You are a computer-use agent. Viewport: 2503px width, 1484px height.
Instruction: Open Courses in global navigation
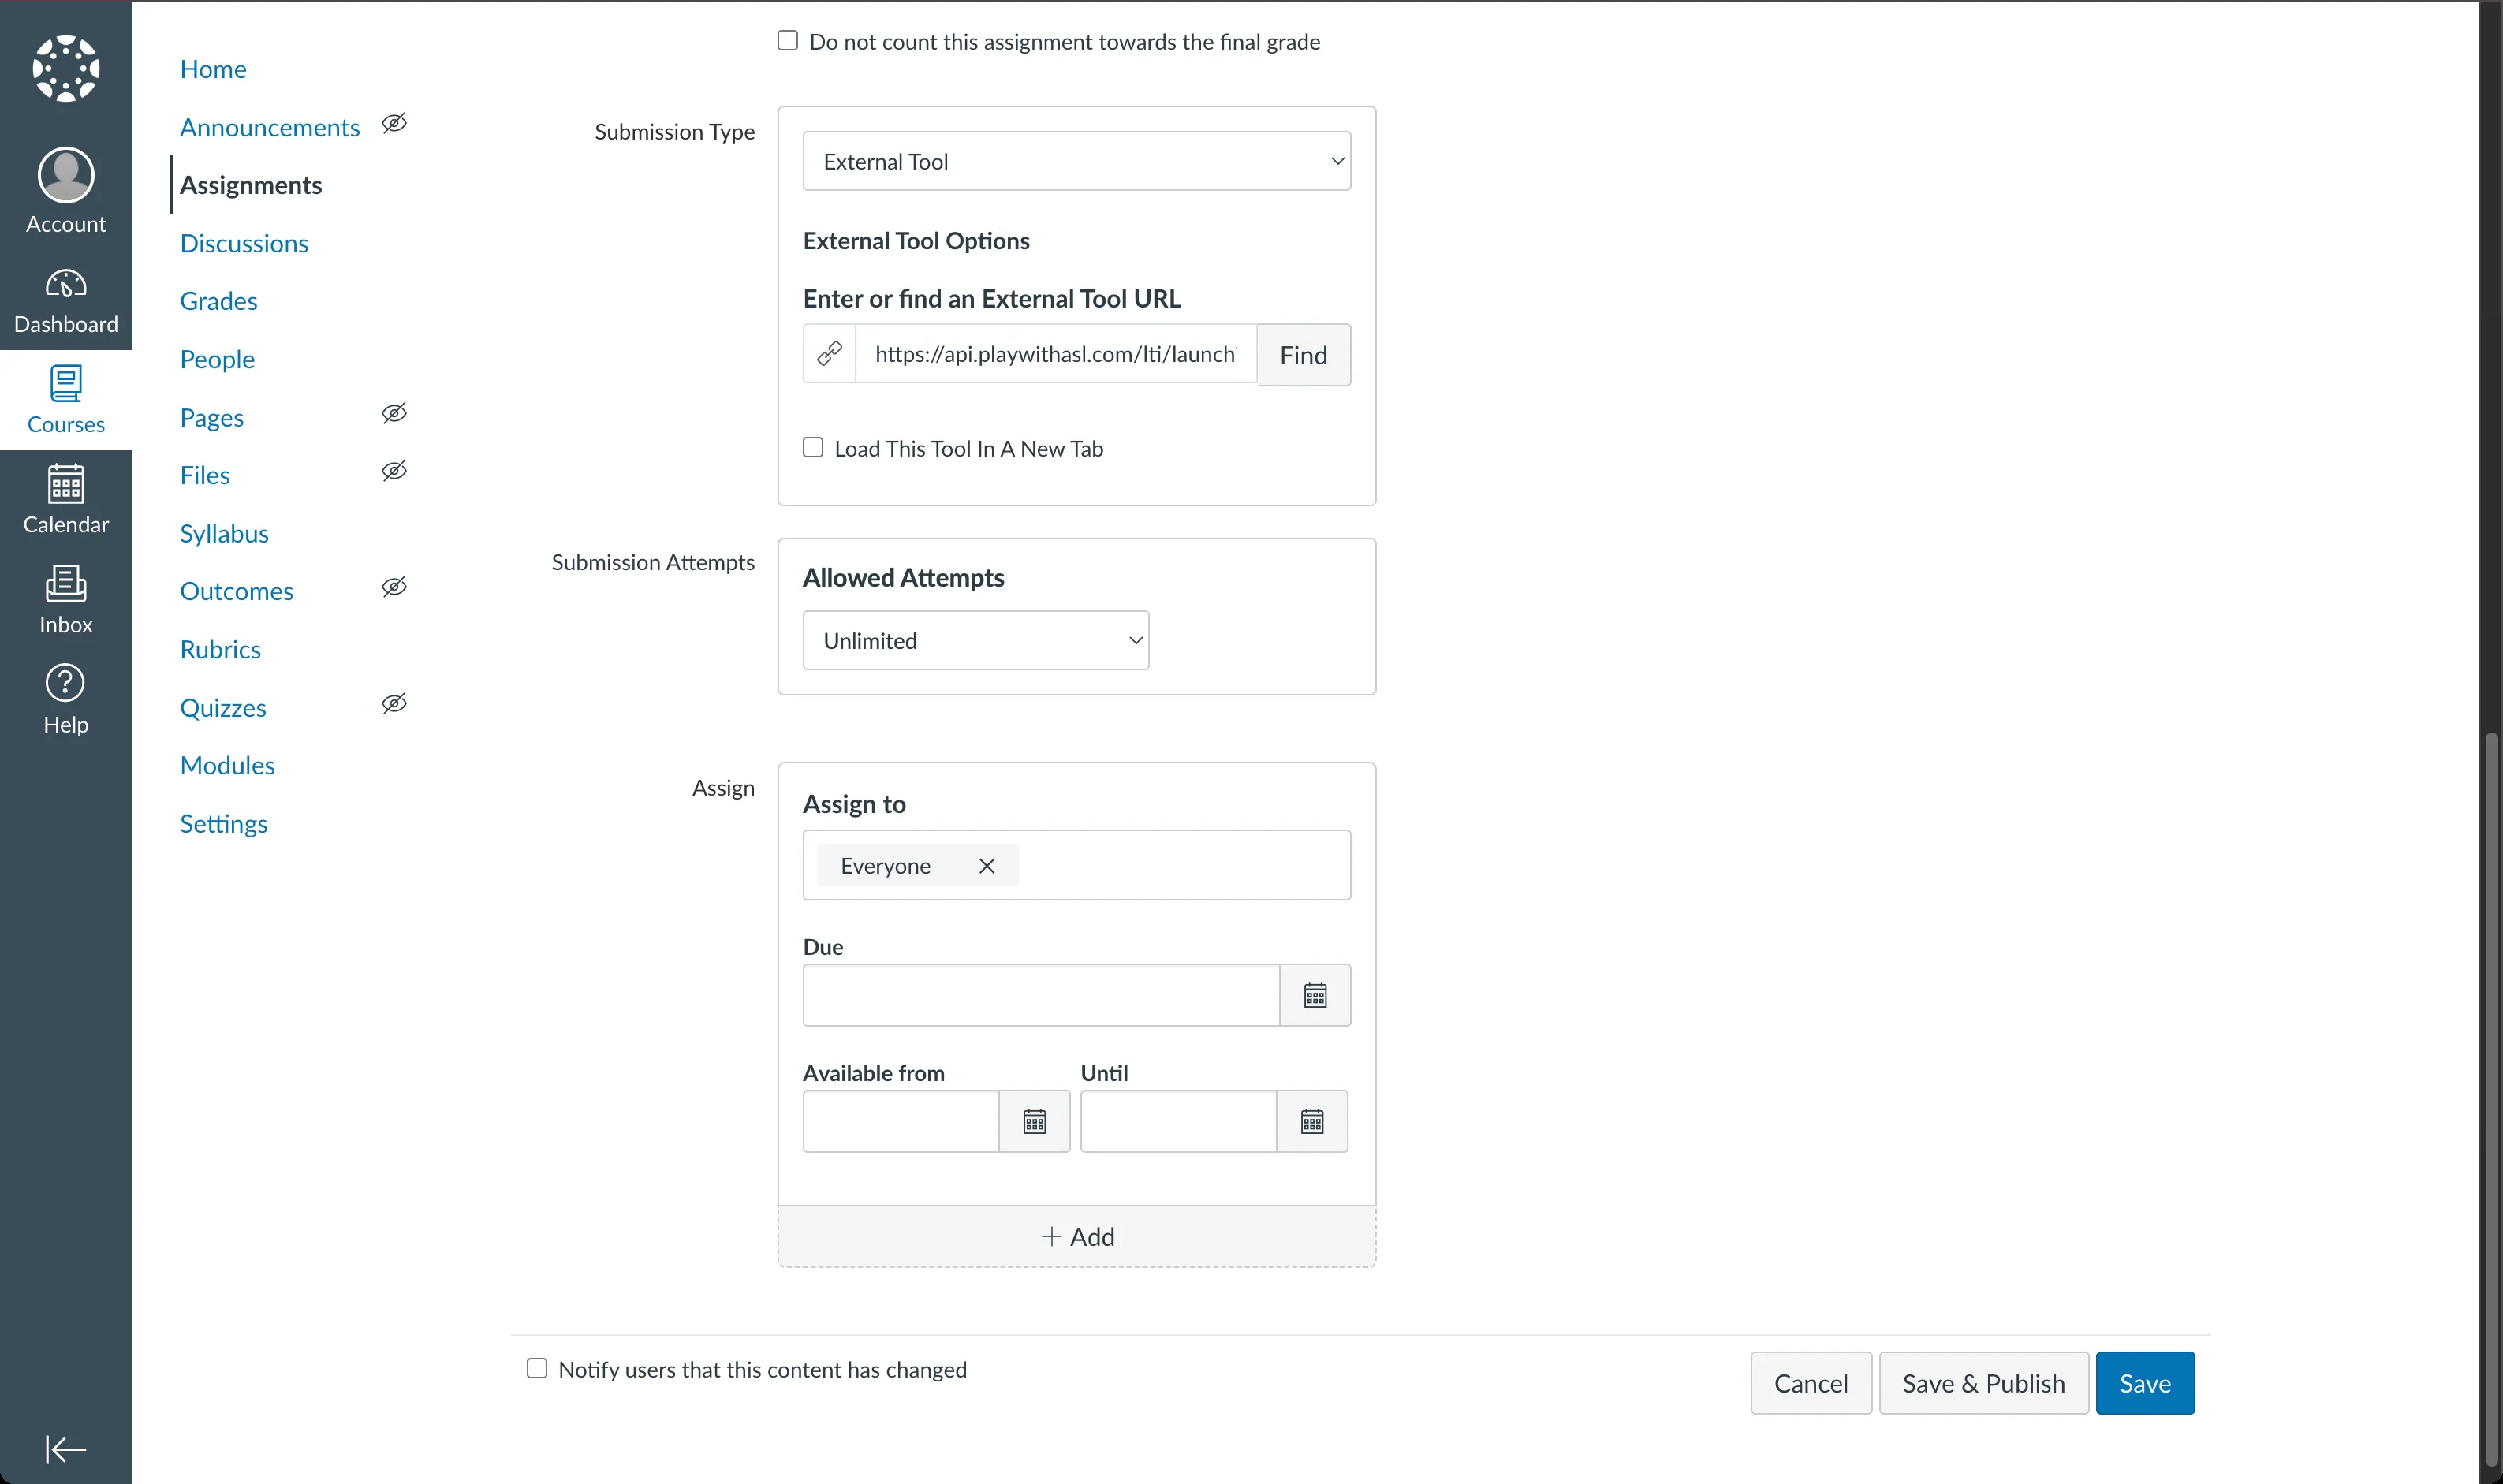tap(66, 400)
